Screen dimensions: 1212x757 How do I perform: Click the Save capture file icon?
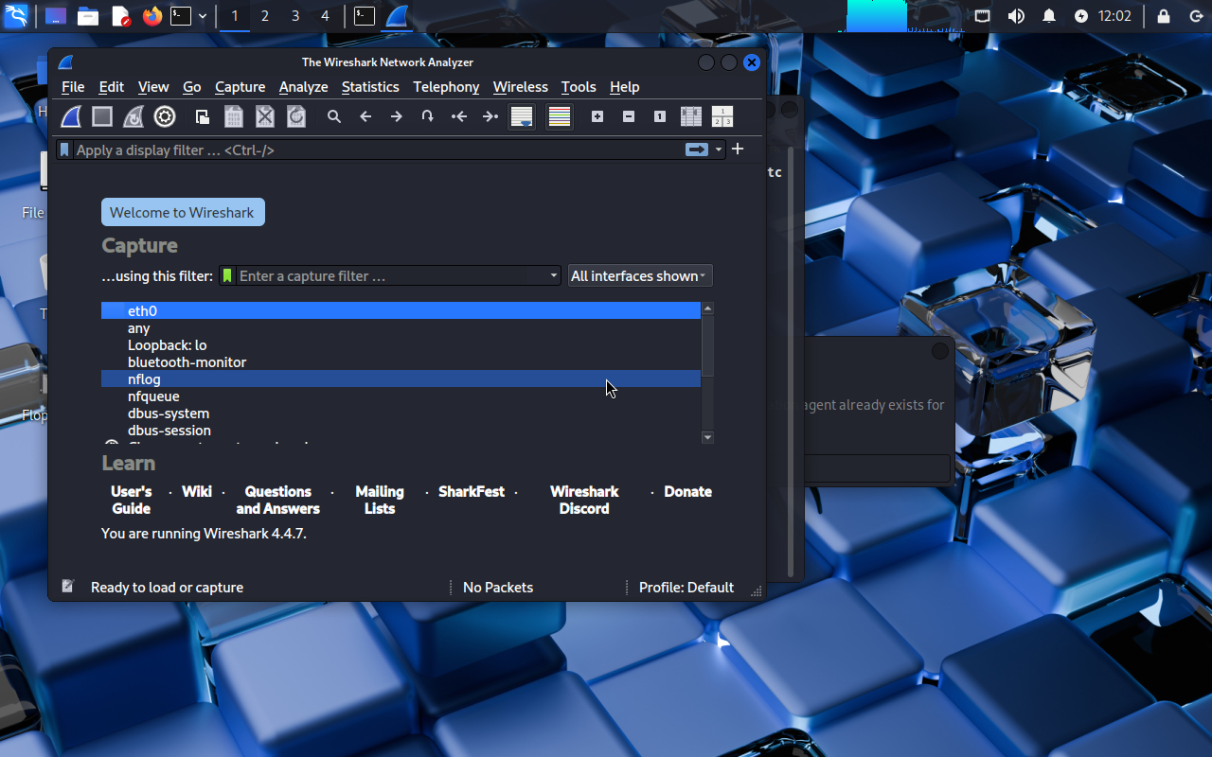[234, 116]
